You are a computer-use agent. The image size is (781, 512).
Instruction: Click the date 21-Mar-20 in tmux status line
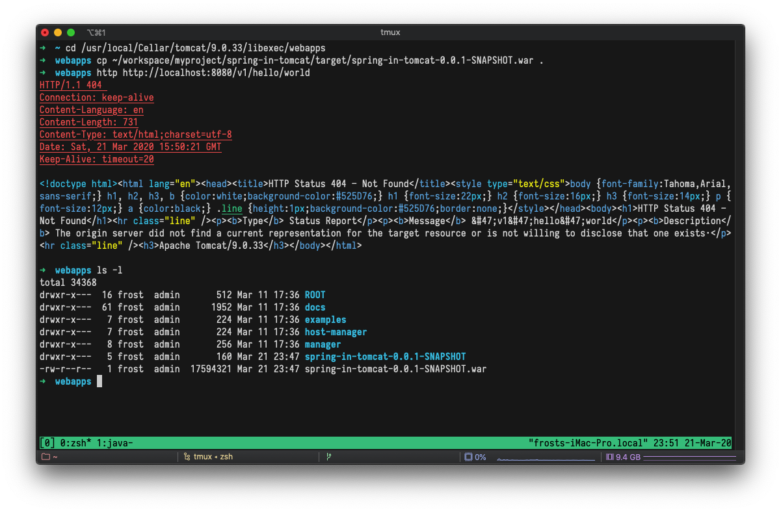[708, 443]
